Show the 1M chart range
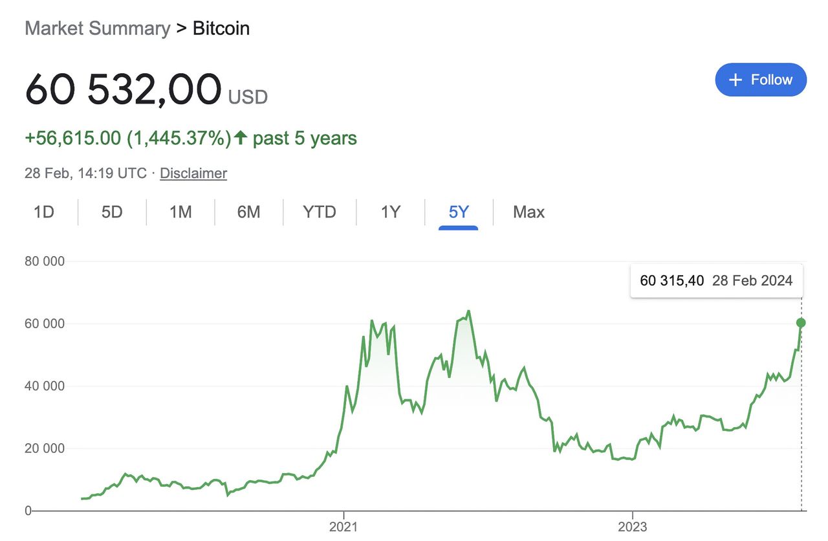Image resolution: width=828 pixels, height=541 pixels. coord(180,212)
